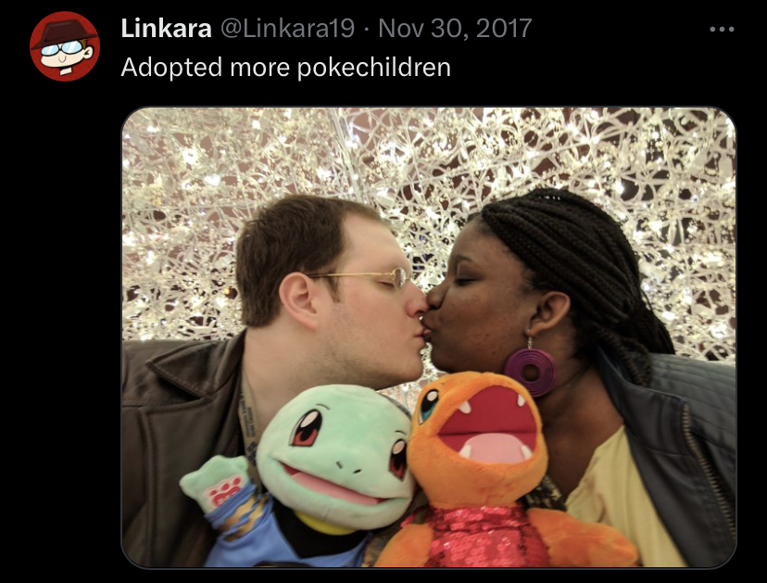Click Linkara's cartoon profile avatar
Screen dimensions: 767x583
tap(65, 46)
